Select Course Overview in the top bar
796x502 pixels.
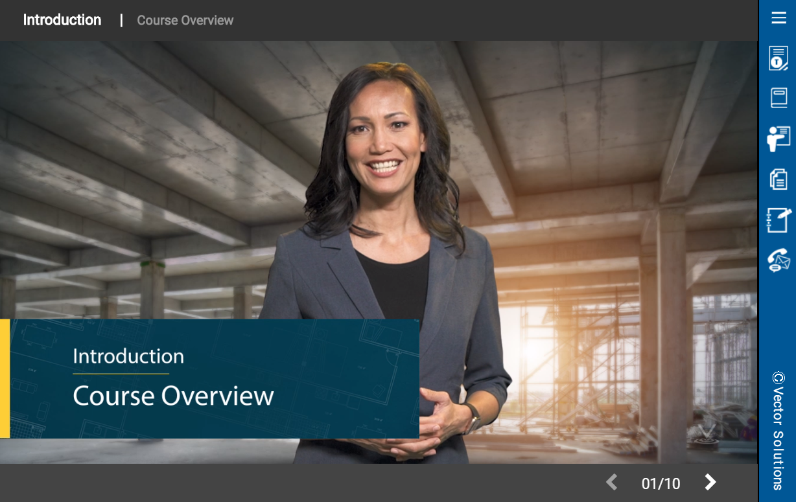(x=185, y=21)
